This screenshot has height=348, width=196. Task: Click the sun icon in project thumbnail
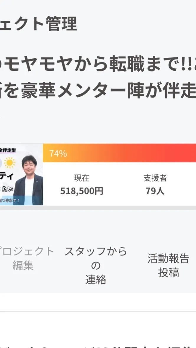[x=10, y=163]
